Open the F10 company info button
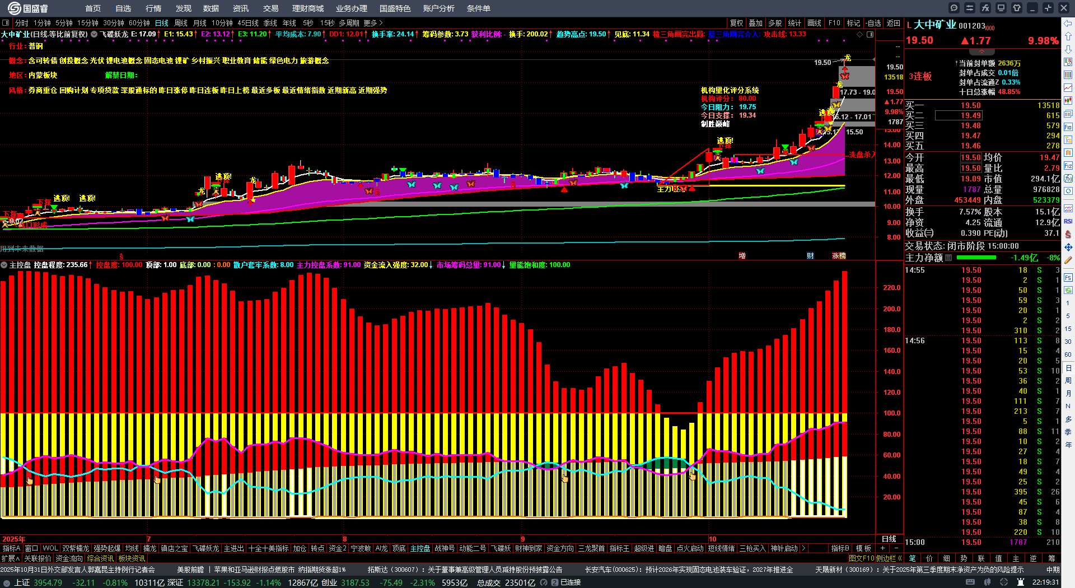The image size is (1075, 588). pos(834,23)
